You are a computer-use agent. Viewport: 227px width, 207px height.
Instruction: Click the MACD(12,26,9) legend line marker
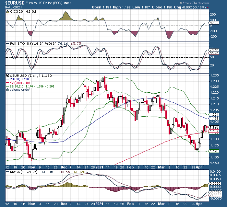pos(8,172)
